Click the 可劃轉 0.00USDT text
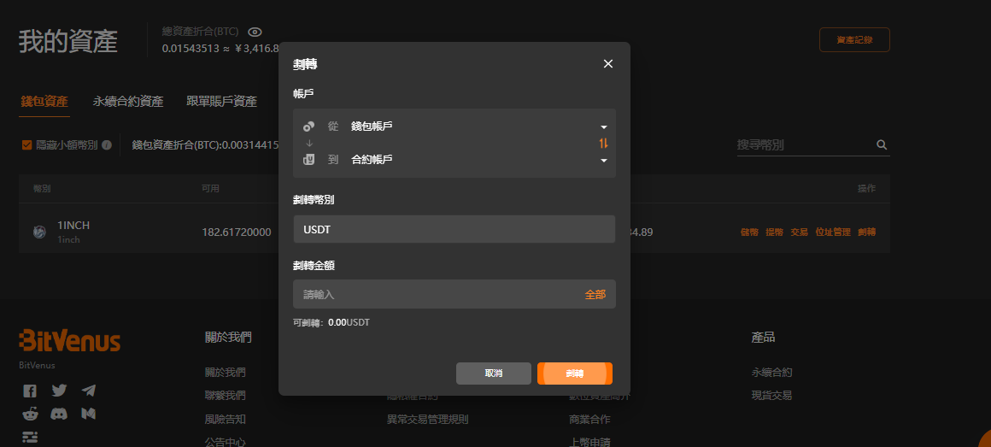This screenshot has width=991, height=447. pos(331,322)
